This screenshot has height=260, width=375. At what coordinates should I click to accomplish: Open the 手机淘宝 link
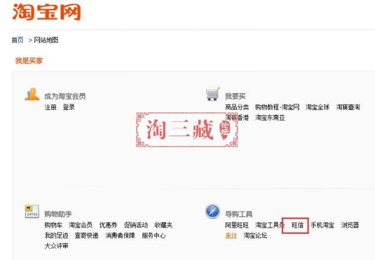tap(322, 225)
